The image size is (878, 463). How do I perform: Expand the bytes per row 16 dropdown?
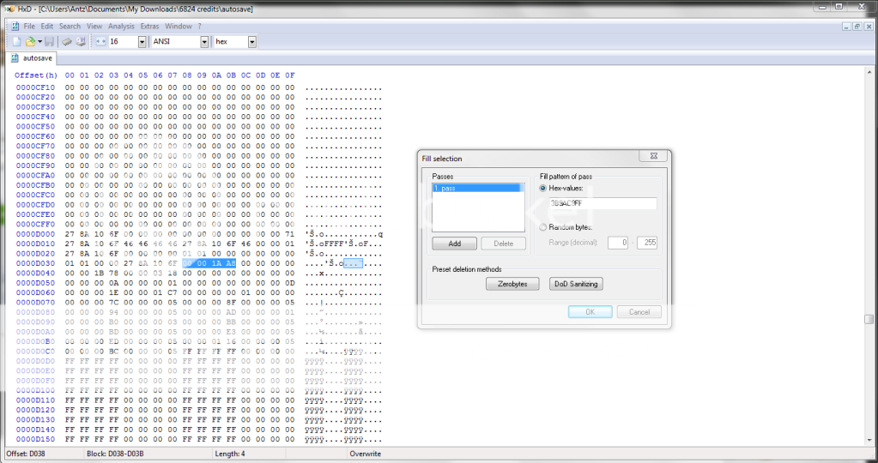coord(141,41)
